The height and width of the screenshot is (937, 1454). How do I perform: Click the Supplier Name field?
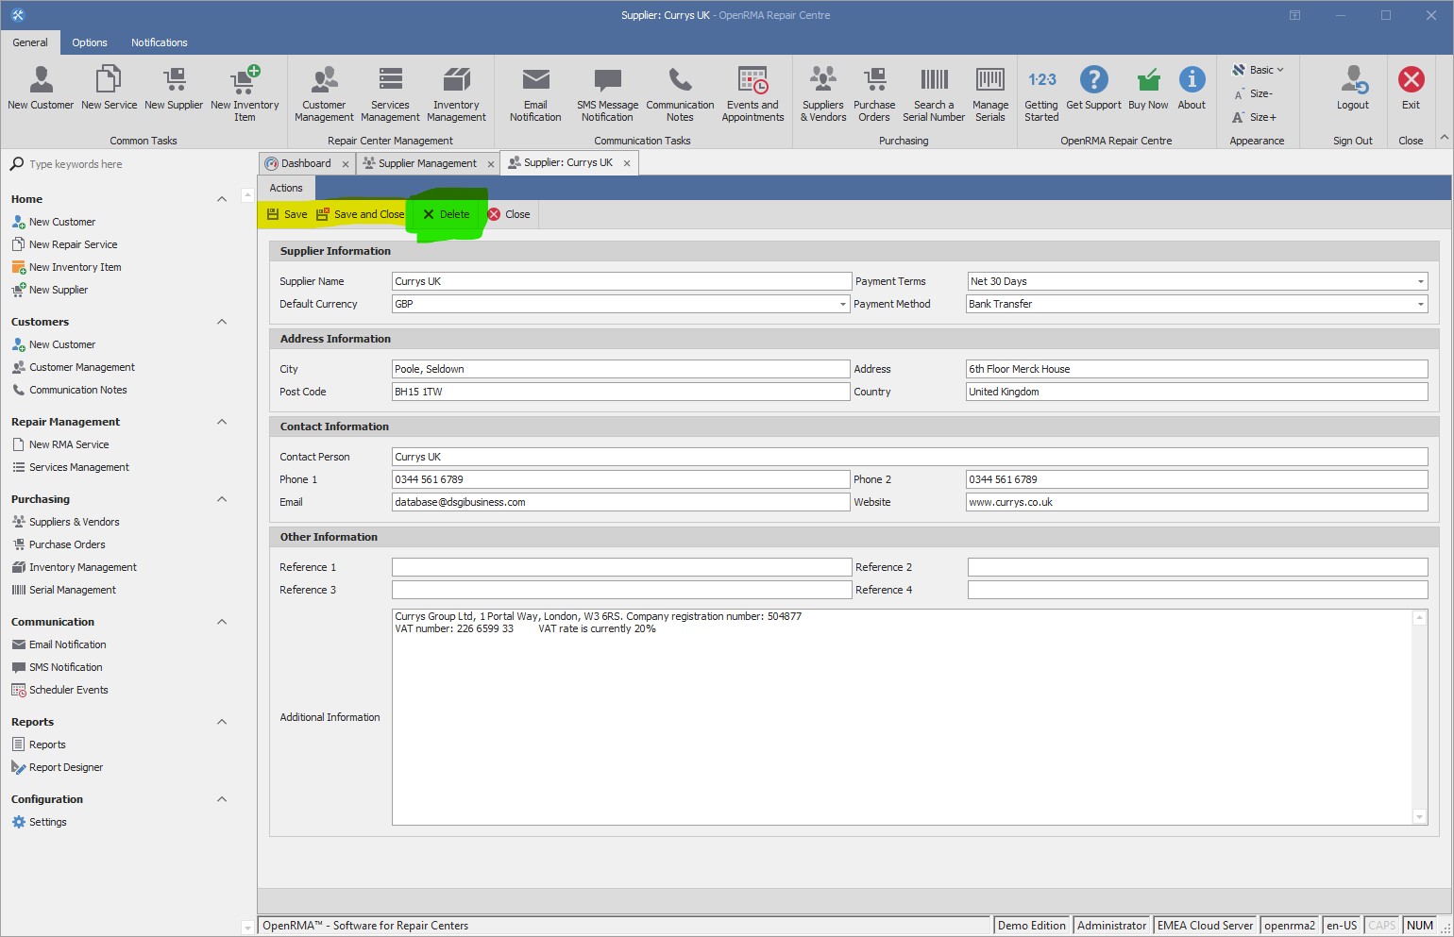621,281
